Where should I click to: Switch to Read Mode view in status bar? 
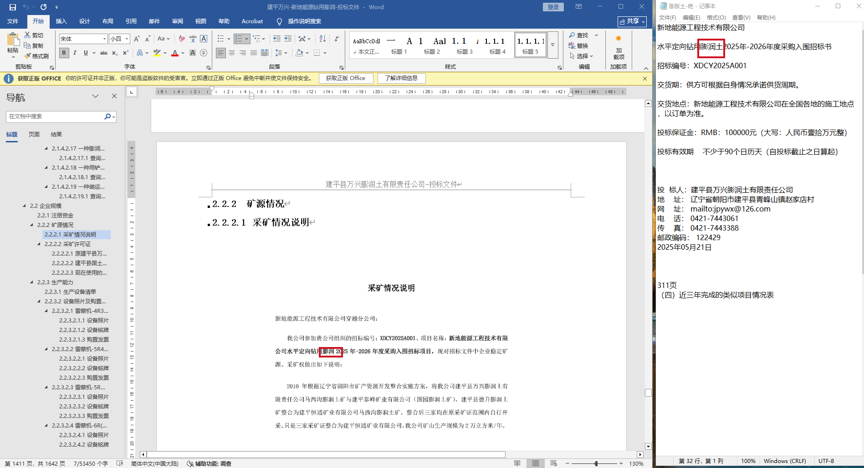point(517,463)
